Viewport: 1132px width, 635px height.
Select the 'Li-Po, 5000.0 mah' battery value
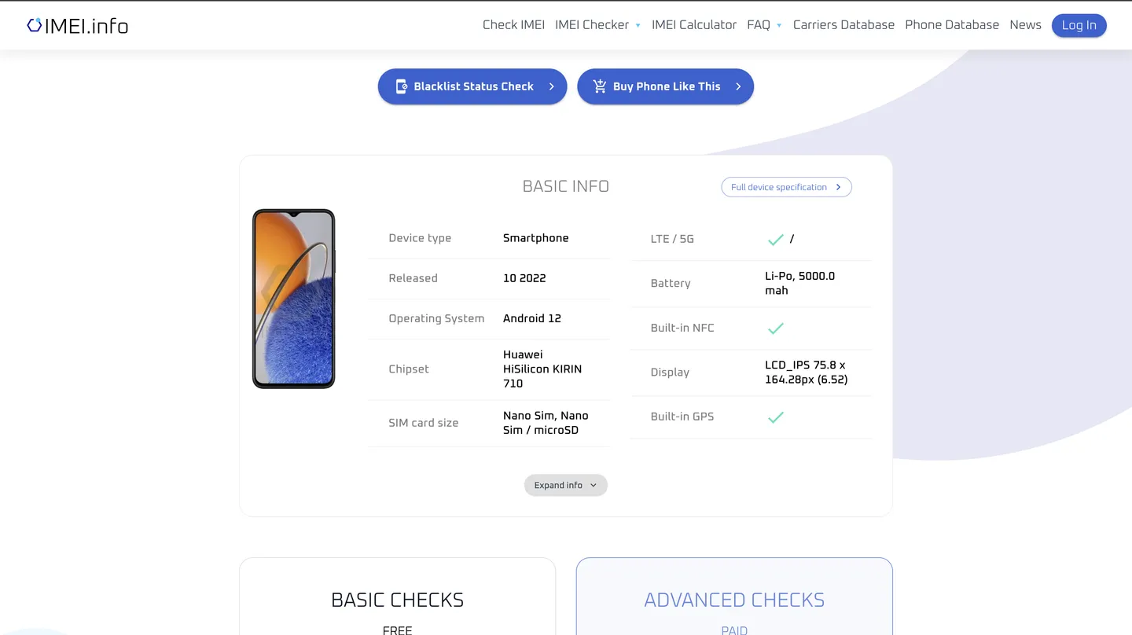(x=800, y=283)
